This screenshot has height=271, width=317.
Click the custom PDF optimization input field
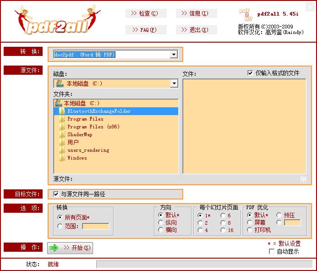(x=292, y=223)
